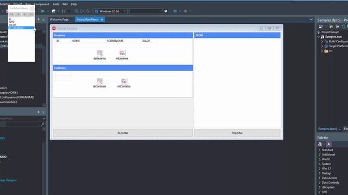348x195 pixels.
Task: Click the Run Without Debugging toolbar icon
Action: [53, 11]
